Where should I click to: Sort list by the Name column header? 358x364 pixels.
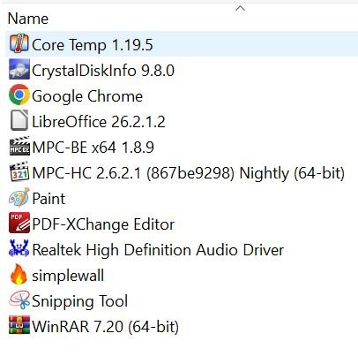click(28, 19)
